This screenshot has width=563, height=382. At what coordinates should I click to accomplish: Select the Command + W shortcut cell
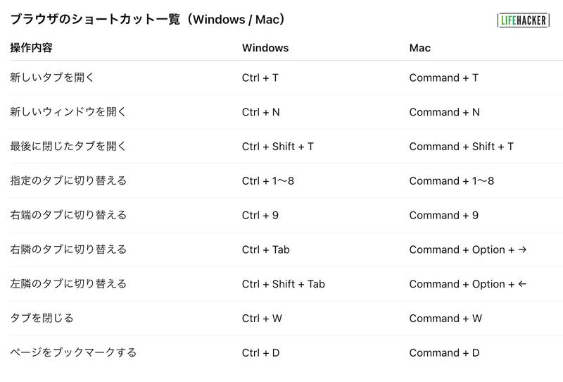(445, 319)
